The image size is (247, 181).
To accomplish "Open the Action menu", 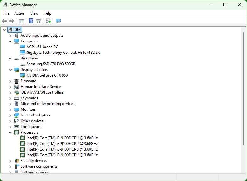I will tap(20, 13).
